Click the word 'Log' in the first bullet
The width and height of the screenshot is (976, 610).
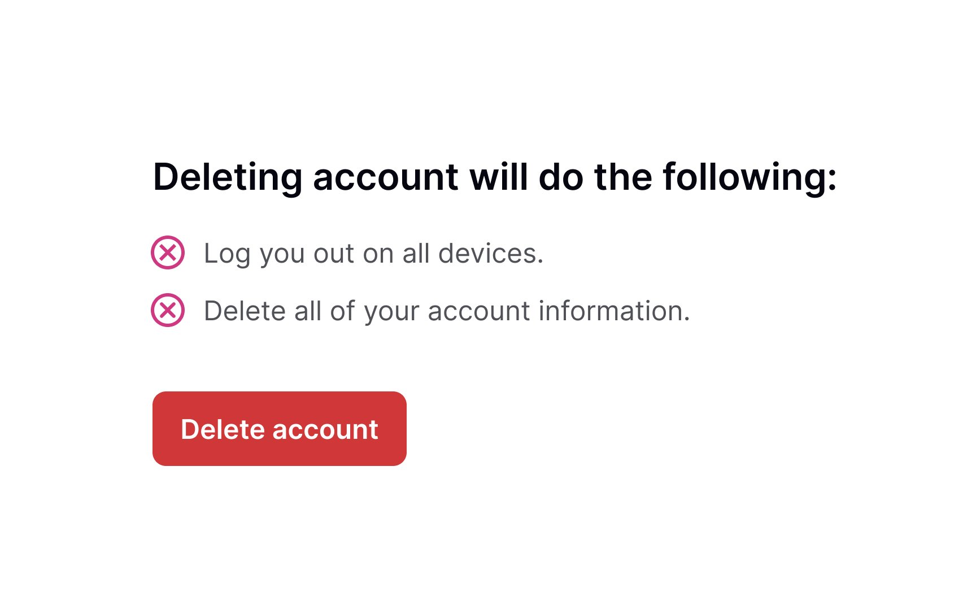pos(227,254)
